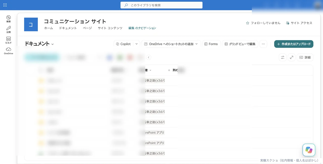The height and width of the screenshot is (164, 323).
Task: Click 作成またはアップロード button
Action: click(294, 44)
